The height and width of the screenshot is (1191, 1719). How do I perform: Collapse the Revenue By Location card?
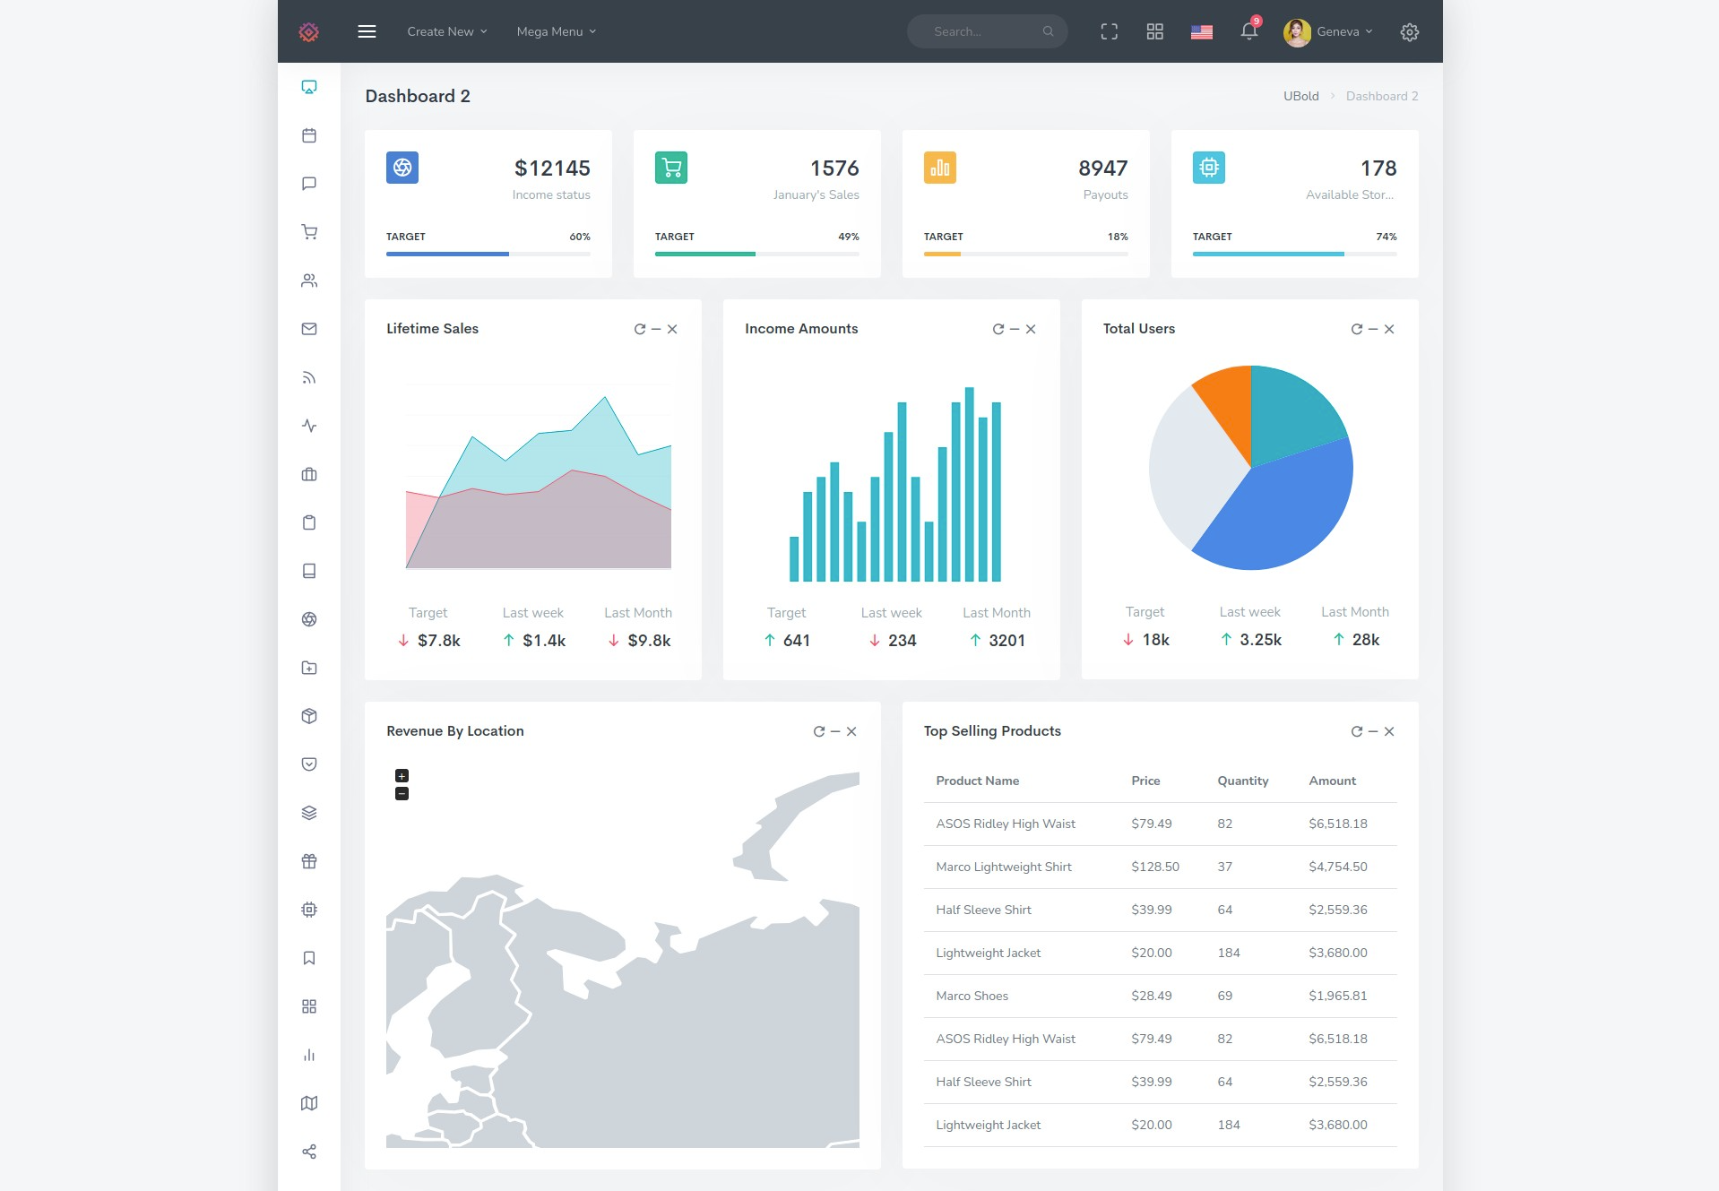click(835, 731)
